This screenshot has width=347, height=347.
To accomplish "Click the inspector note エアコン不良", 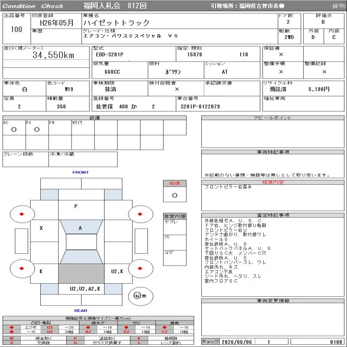I will coord(218,272).
